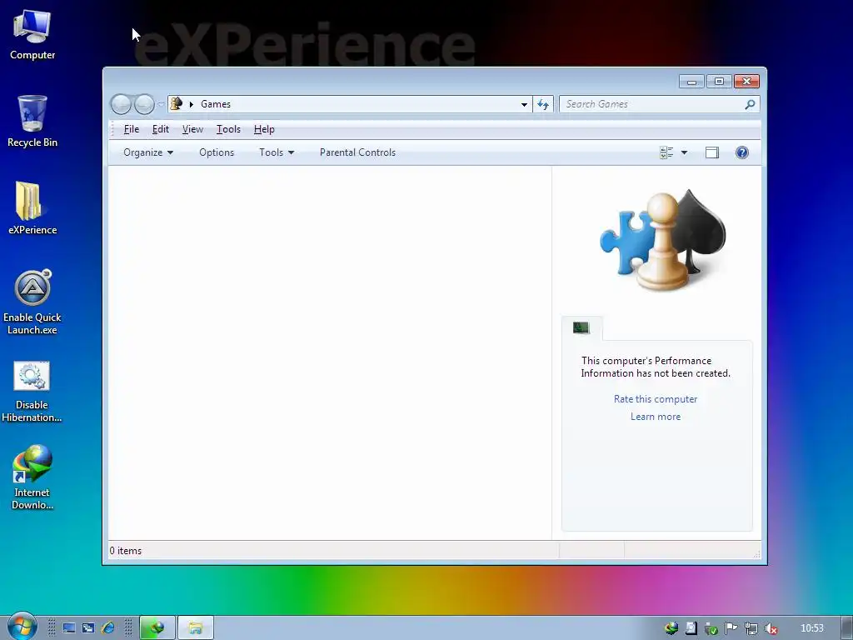
Task: Click Switch between windows in Quick Launch
Action: tap(88, 628)
